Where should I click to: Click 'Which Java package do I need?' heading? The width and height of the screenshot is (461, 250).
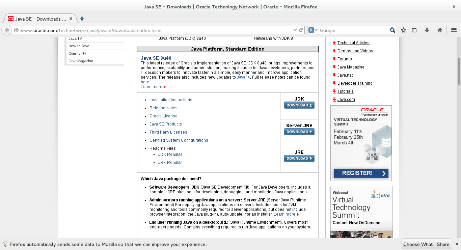point(171,179)
